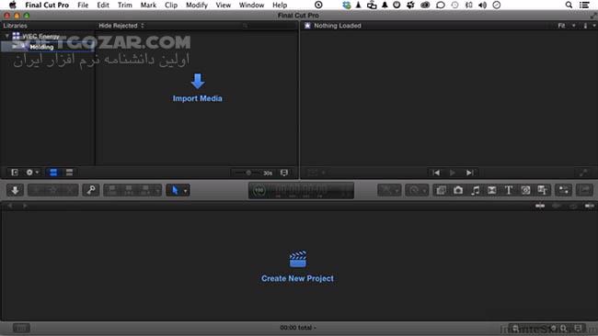
Task: Toggle snapping in the timeline
Action: [x=590, y=206]
